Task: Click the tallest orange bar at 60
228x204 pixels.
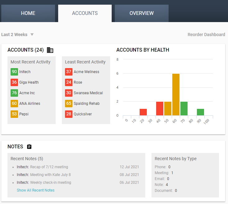Action: pyautogui.click(x=176, y=95)
